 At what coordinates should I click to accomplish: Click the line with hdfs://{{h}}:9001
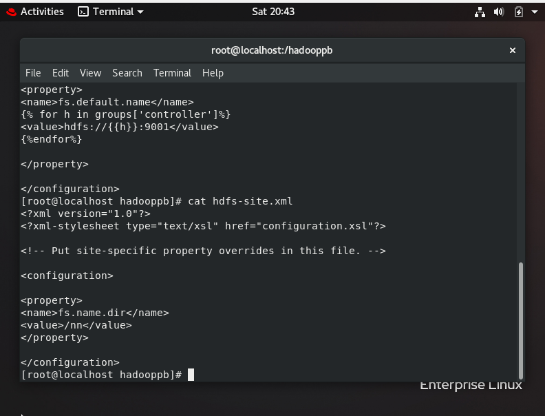[120, 127]
